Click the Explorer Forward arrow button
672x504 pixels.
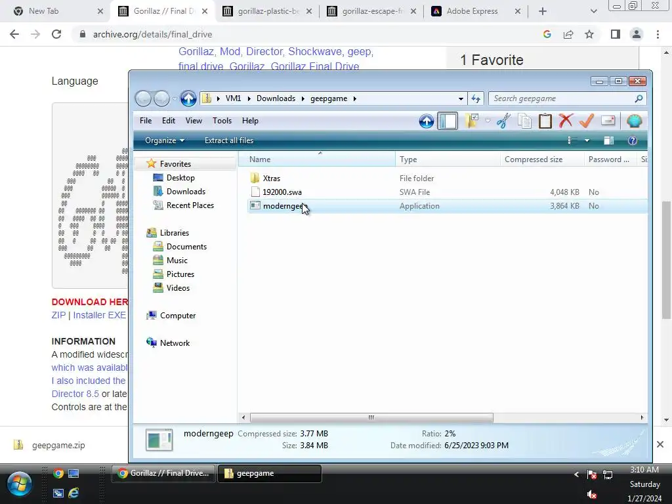(x=161, y=98)
